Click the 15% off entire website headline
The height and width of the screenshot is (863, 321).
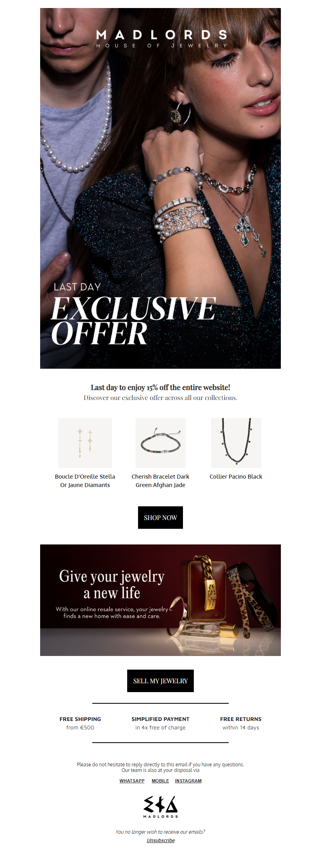[x=160, y=388]
